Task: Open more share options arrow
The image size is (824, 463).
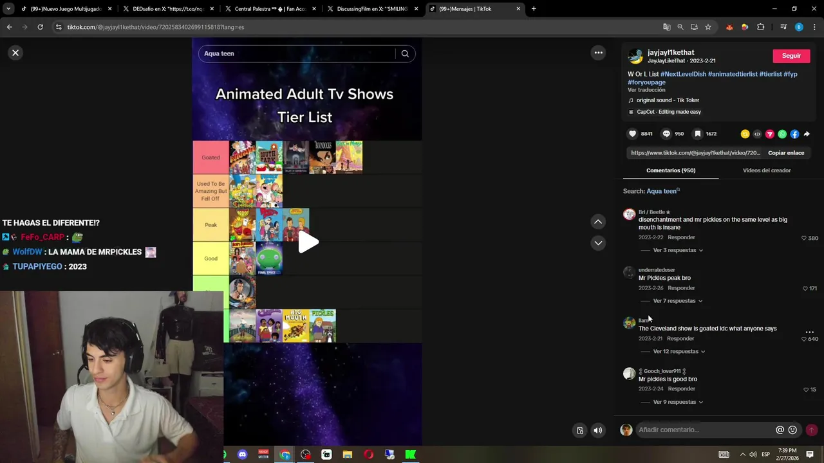Action: coord(807,134)
